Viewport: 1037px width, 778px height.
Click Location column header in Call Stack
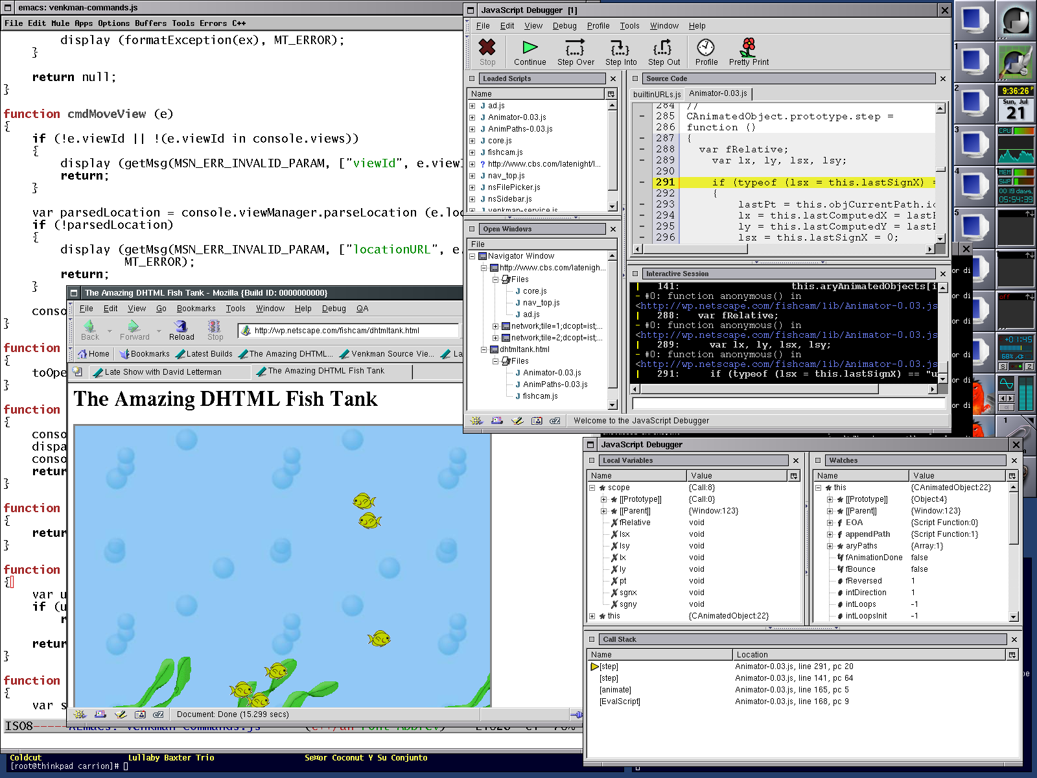[x=870, y=655]
